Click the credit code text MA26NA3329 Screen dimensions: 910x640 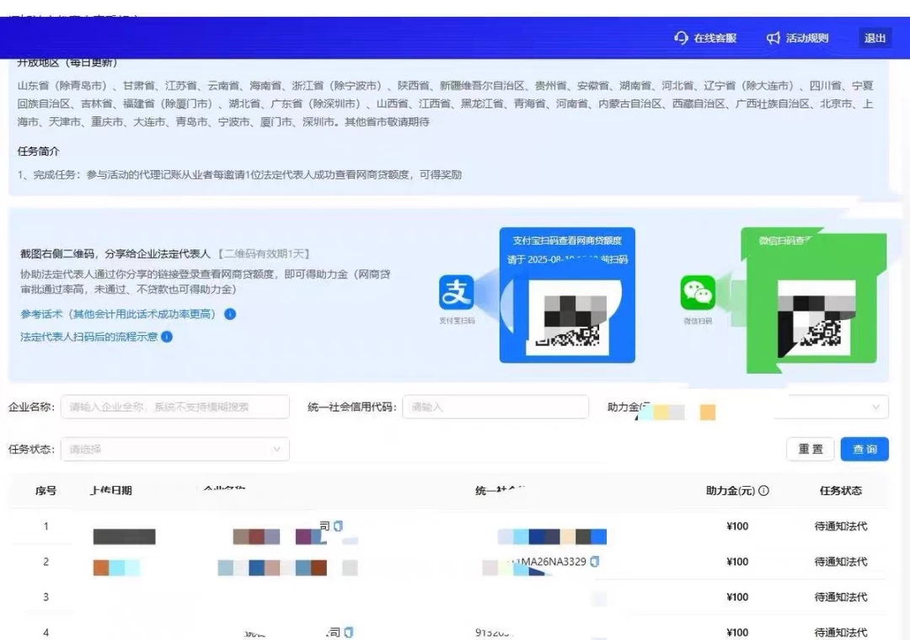(553, 562)
